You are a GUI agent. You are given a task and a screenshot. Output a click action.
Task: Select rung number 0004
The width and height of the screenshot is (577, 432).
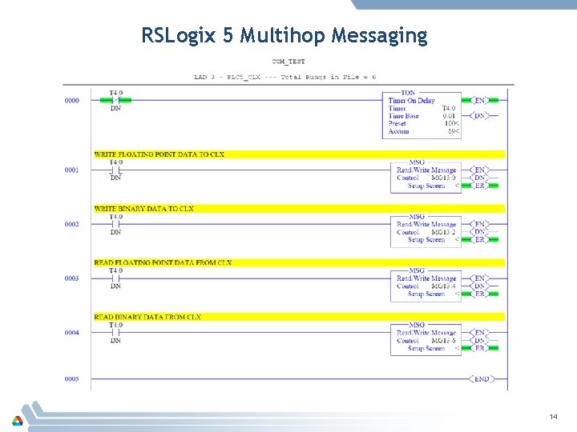pos(72,333)
